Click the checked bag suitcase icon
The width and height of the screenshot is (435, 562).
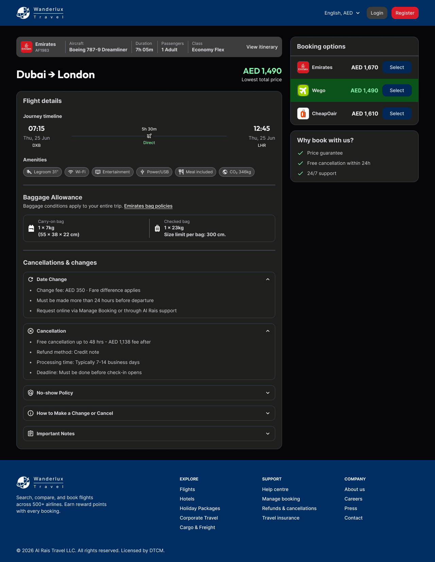pyautogui.click(x=157, y=228)
